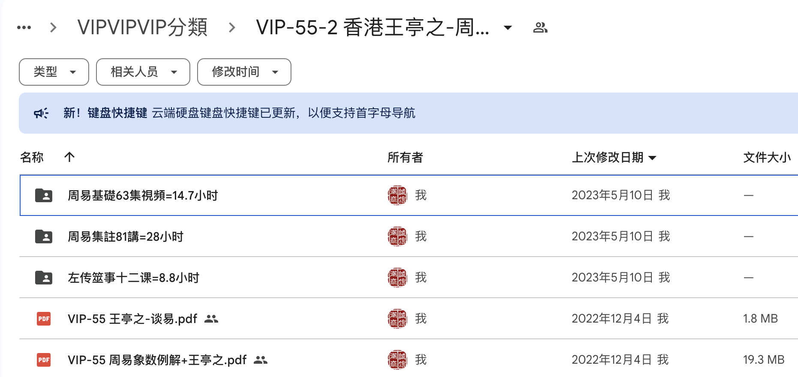Open the 相关人员 filter dropdown
Image resolution: width=798 pixels, height=377 pixels.
143,72
